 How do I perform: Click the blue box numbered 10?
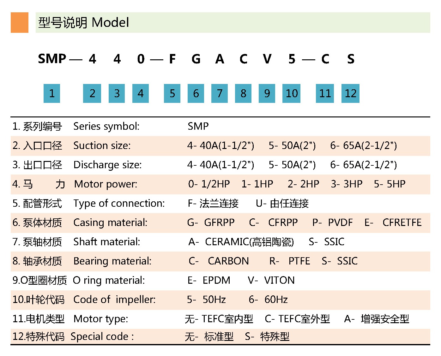(x=291, y=93)
